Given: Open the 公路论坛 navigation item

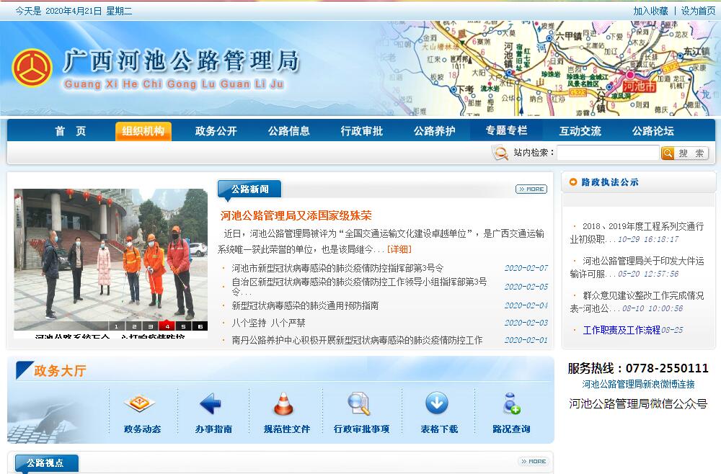Looking at the screenshot, I should click(653, 131).
